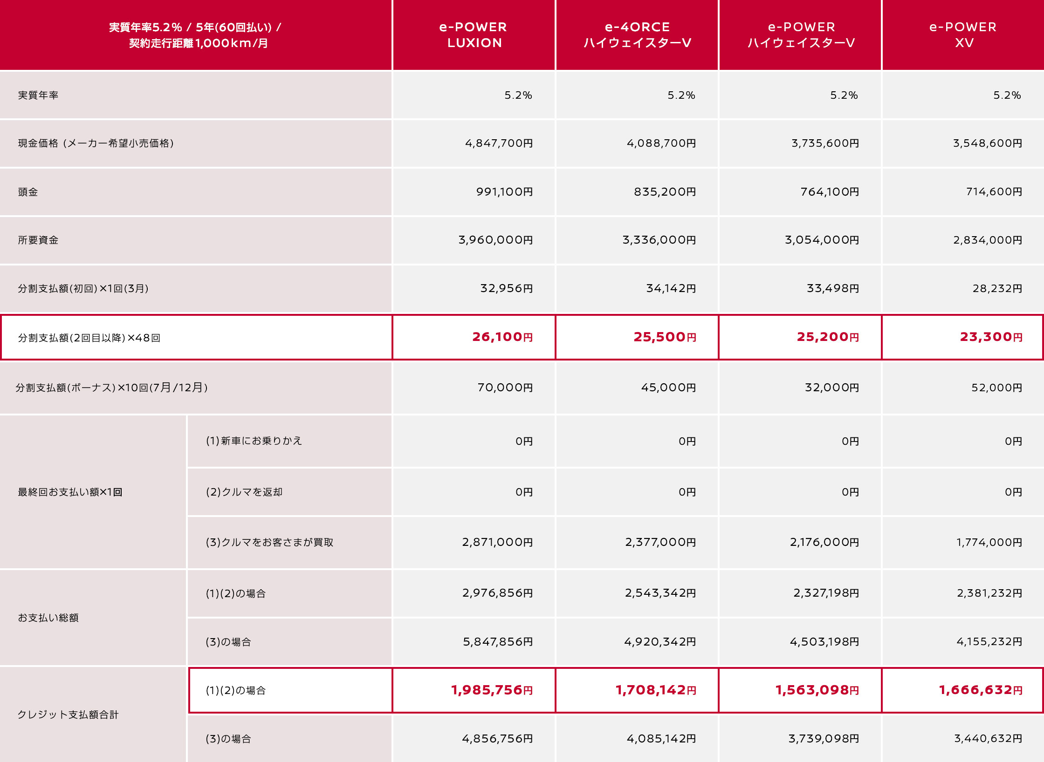
Task: Click the 70,000円 bonus payment value
Action: 505,388
